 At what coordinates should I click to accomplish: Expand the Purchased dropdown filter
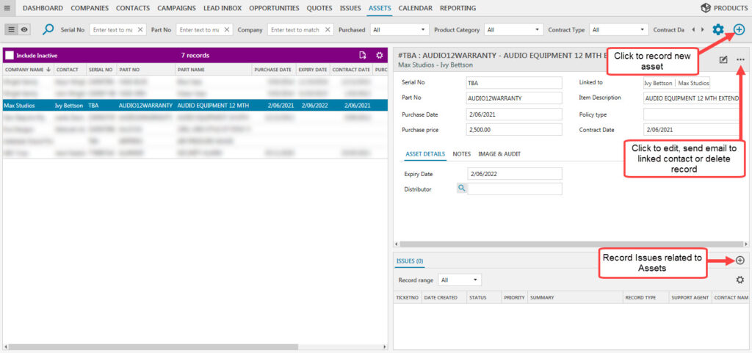(x=399, y=30)
